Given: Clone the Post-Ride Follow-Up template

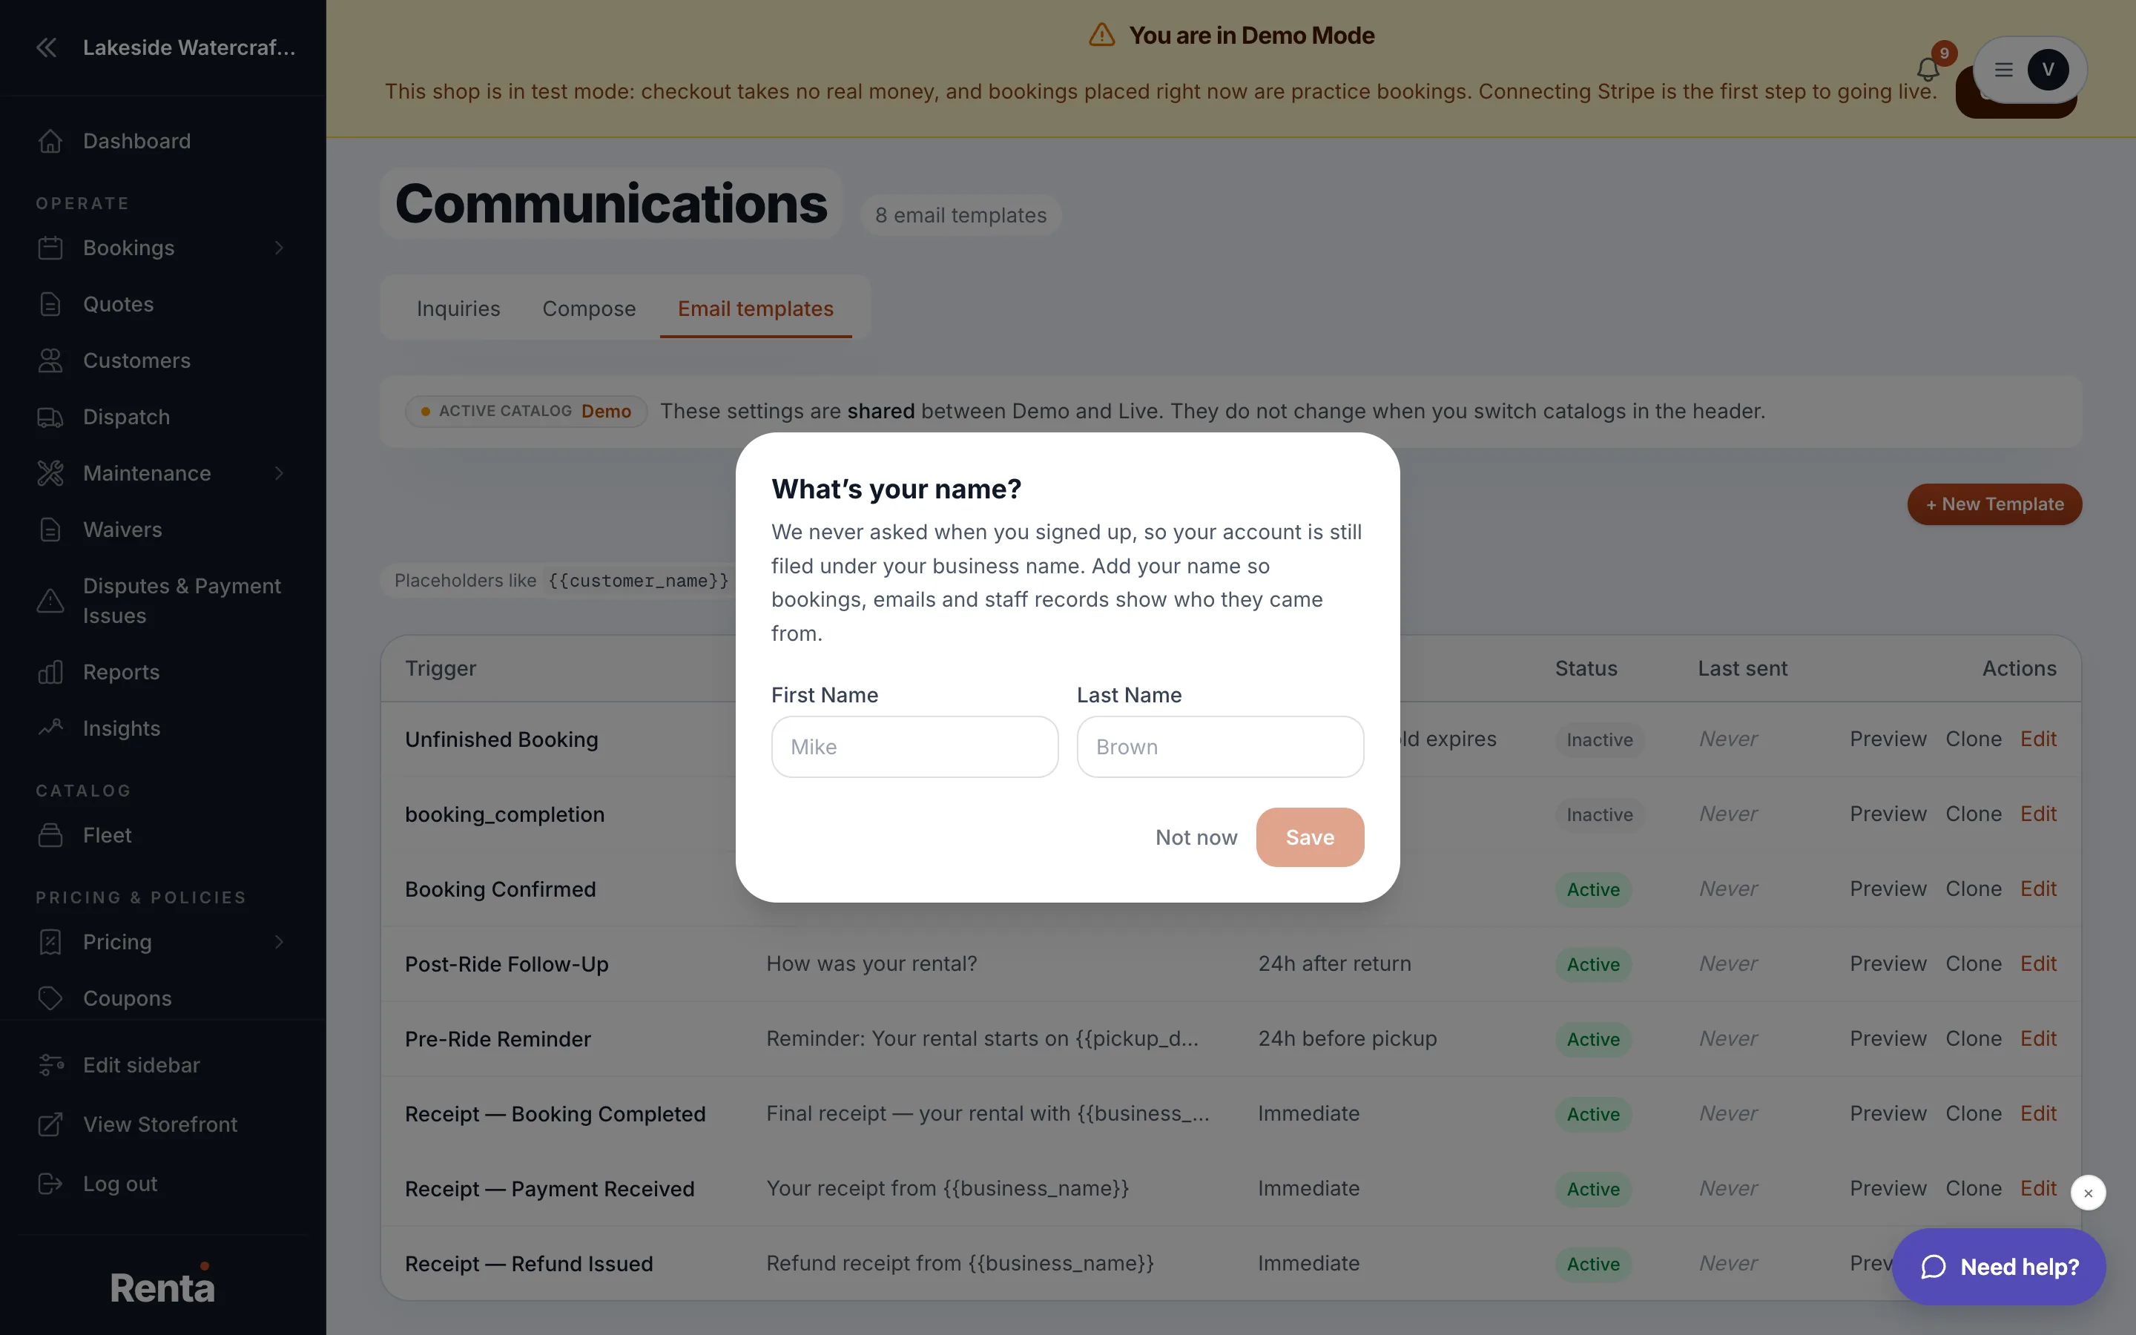Looking at the screenshot, I should 1974,964.
